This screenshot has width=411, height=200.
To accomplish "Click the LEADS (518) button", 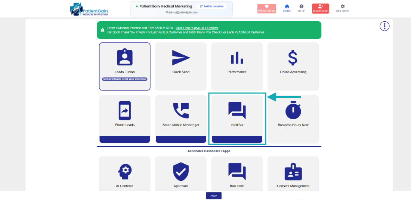I will coord(320,9).
